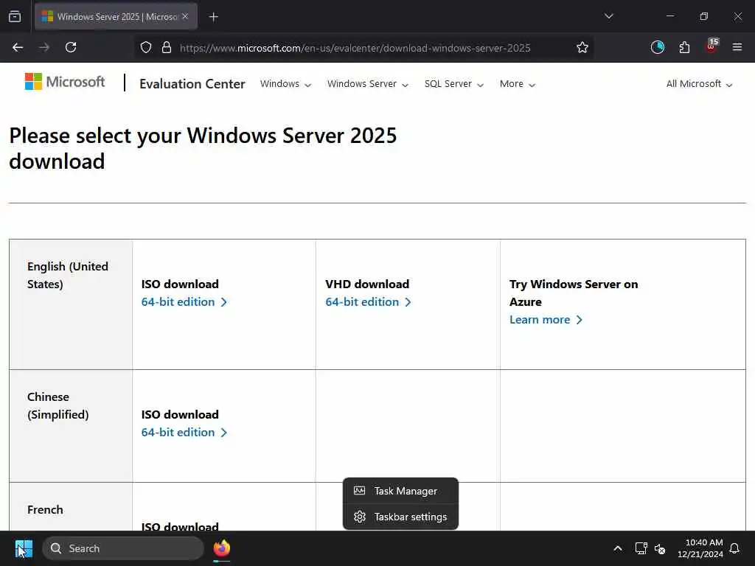Click the French language row label
Viewport: 755px width, 566px height.
pyautogui.click(x=45, y=510)
